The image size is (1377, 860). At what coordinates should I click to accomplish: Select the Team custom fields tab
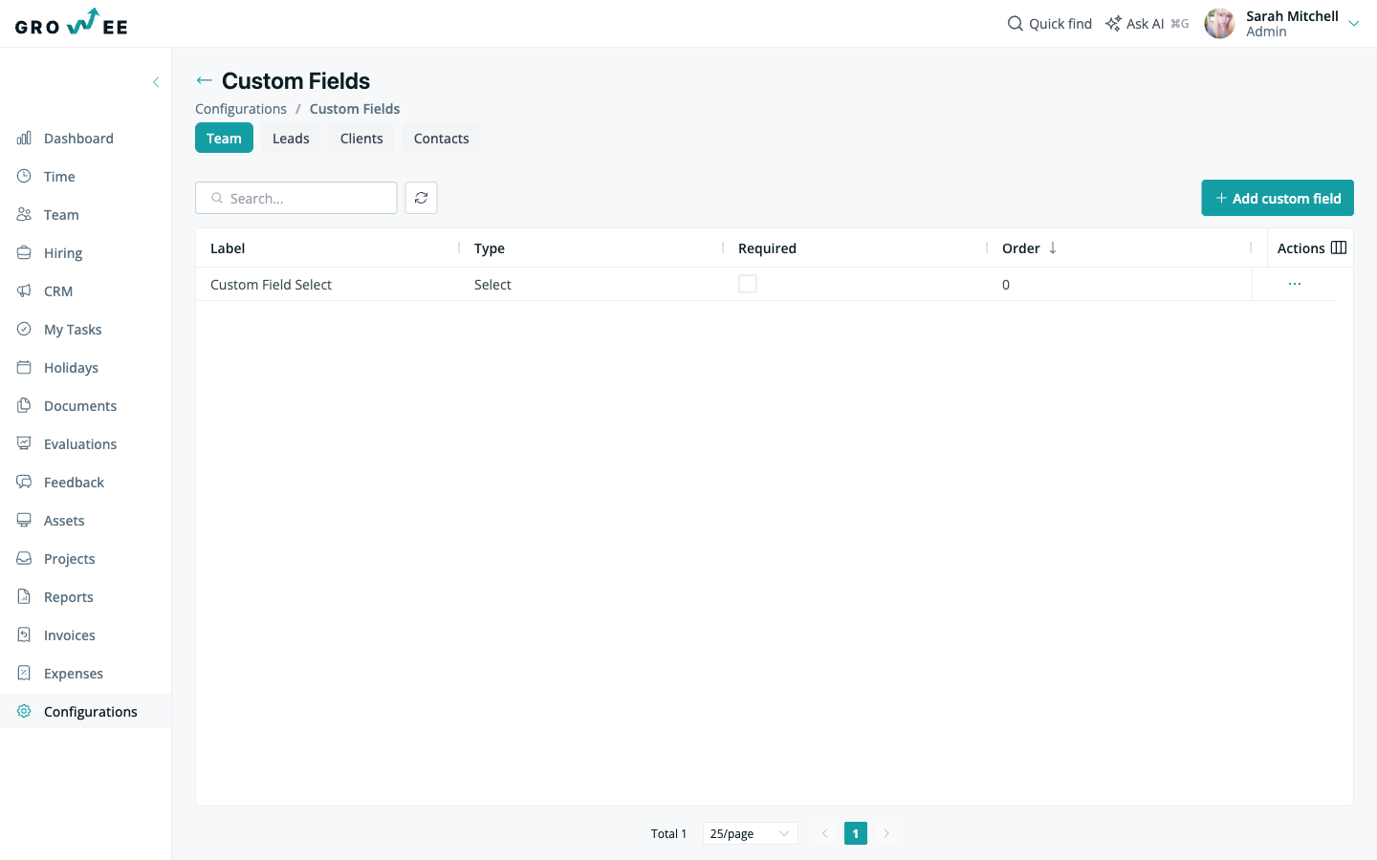[224, 138]
